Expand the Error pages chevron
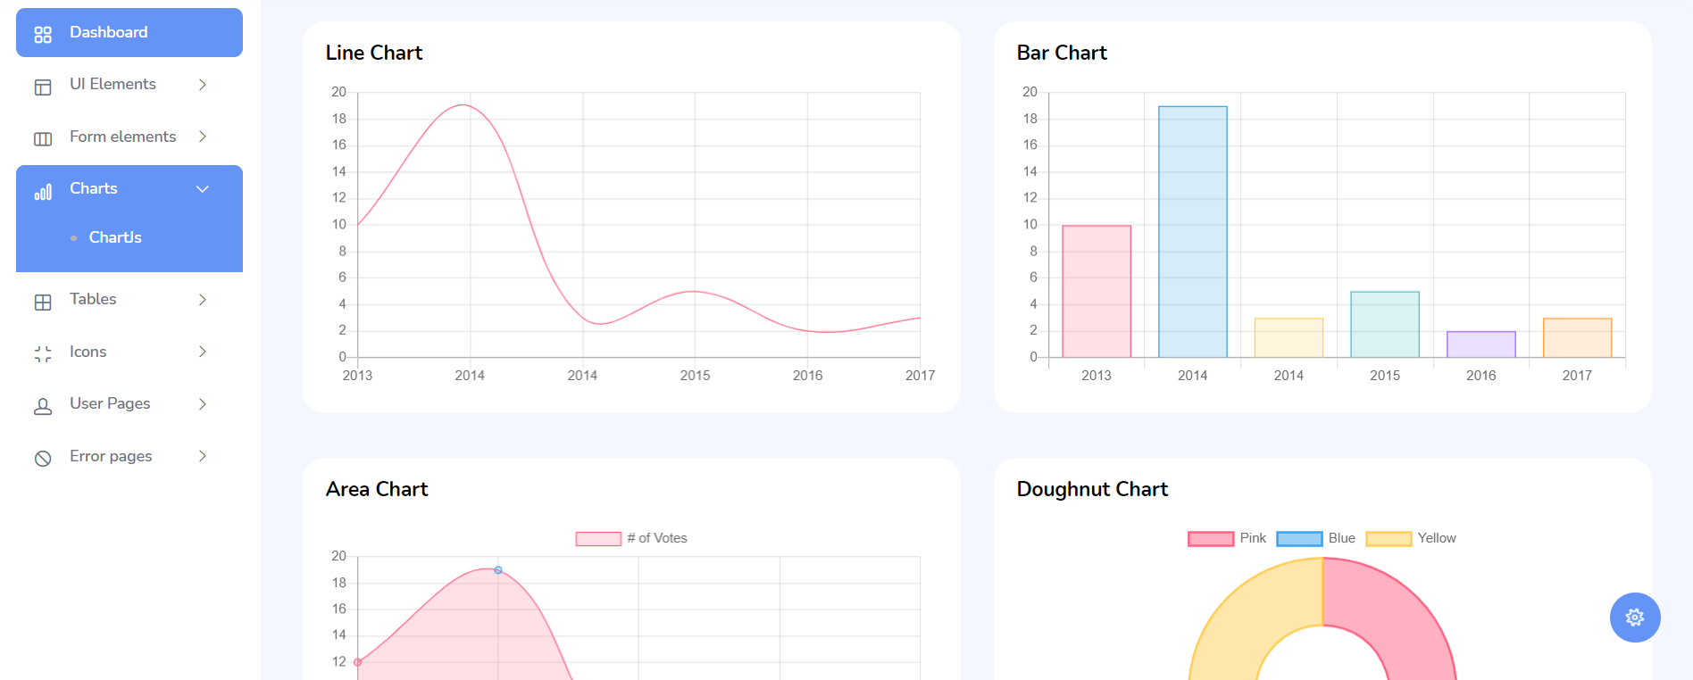The width and height of the screenshot is (1693, 680). [x=203, y=456]
